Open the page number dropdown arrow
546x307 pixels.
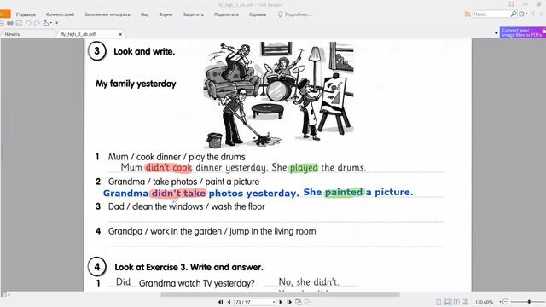(274, 302)
